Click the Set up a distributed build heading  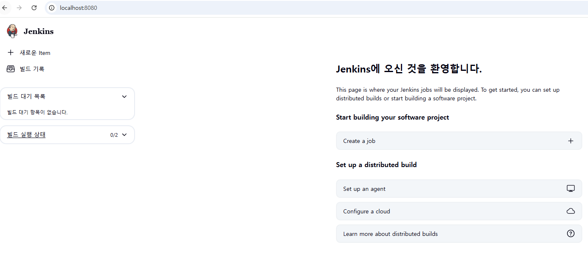[376, 165]
